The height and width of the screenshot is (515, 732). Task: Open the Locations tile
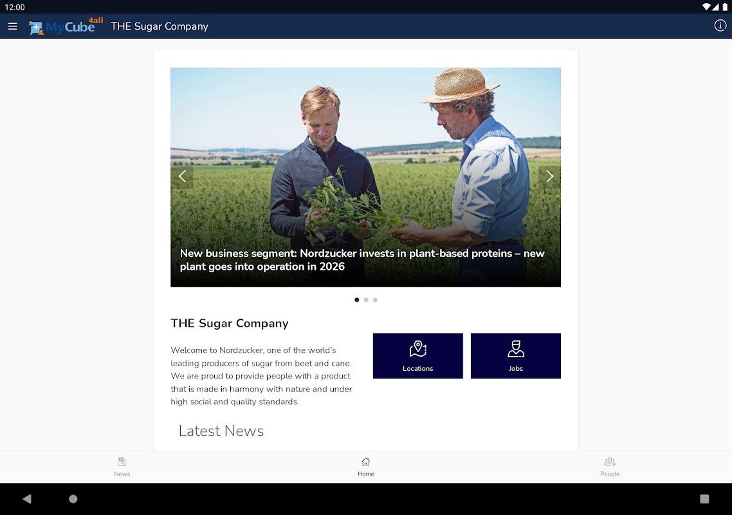(418, 356)
